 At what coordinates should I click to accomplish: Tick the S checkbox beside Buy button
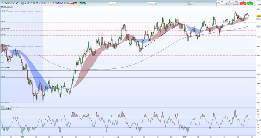254,2
